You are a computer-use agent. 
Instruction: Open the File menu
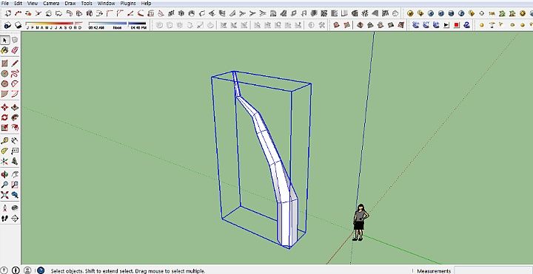[x=4, y=4]
